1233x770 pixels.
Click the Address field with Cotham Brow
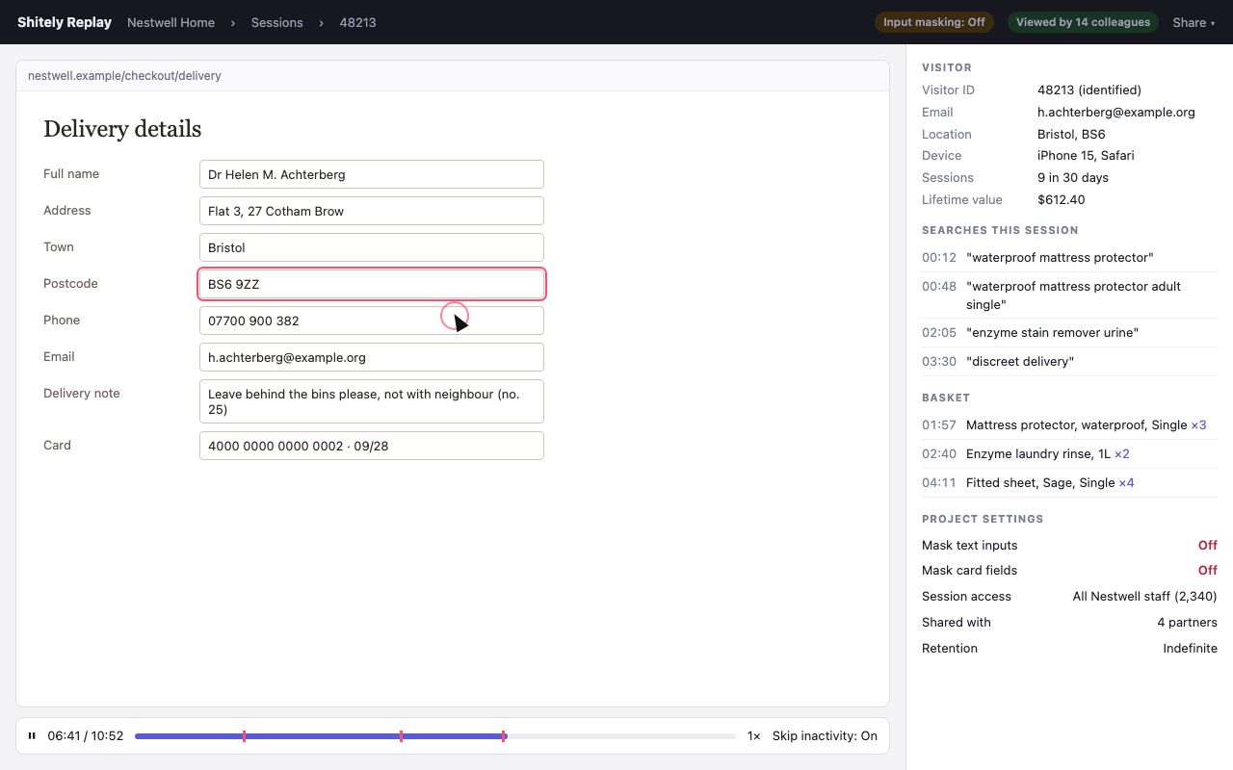coord(372,211)
